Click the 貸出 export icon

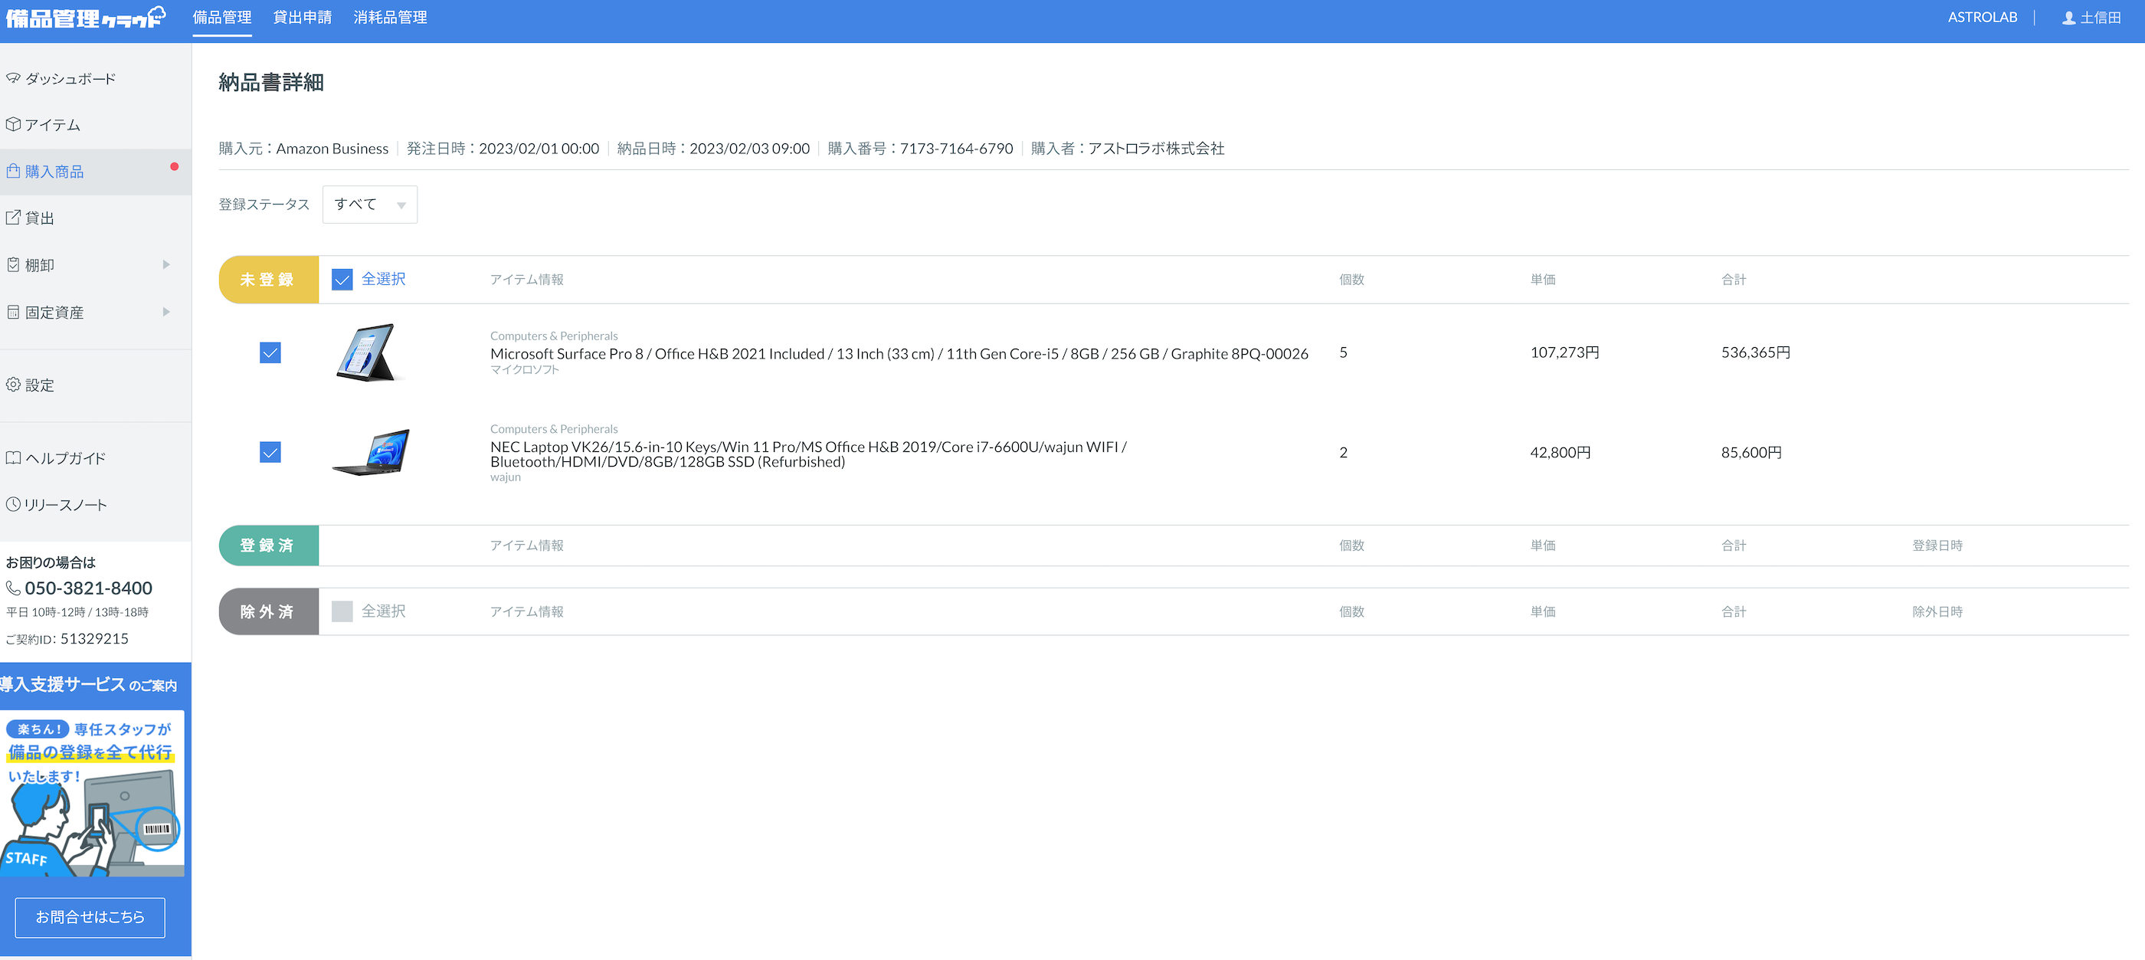pos(12,218)
